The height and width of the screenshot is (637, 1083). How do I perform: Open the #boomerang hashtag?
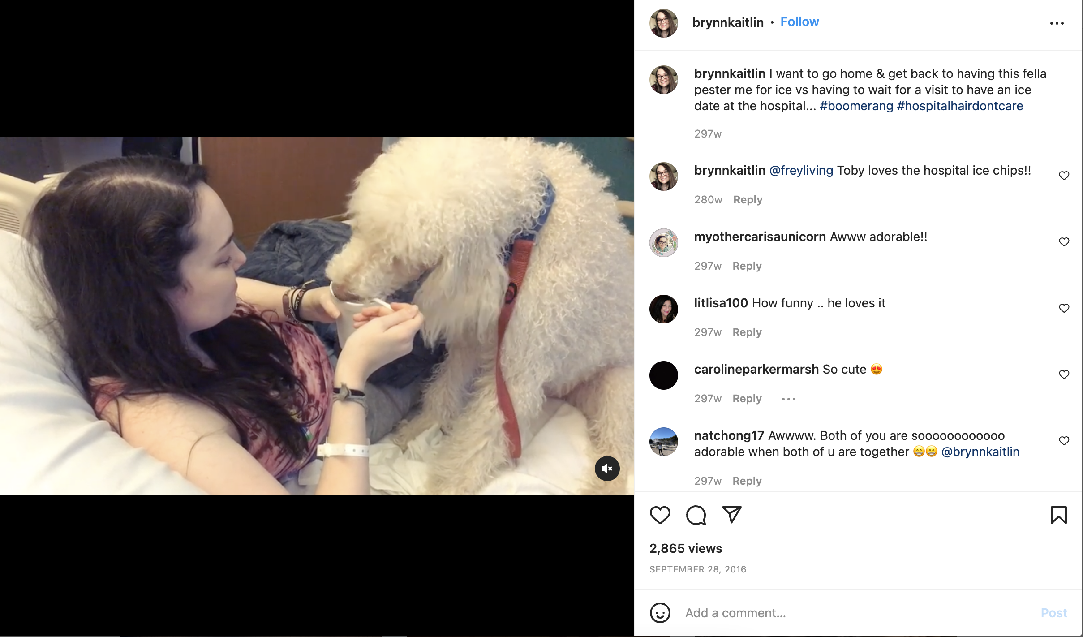856,106
